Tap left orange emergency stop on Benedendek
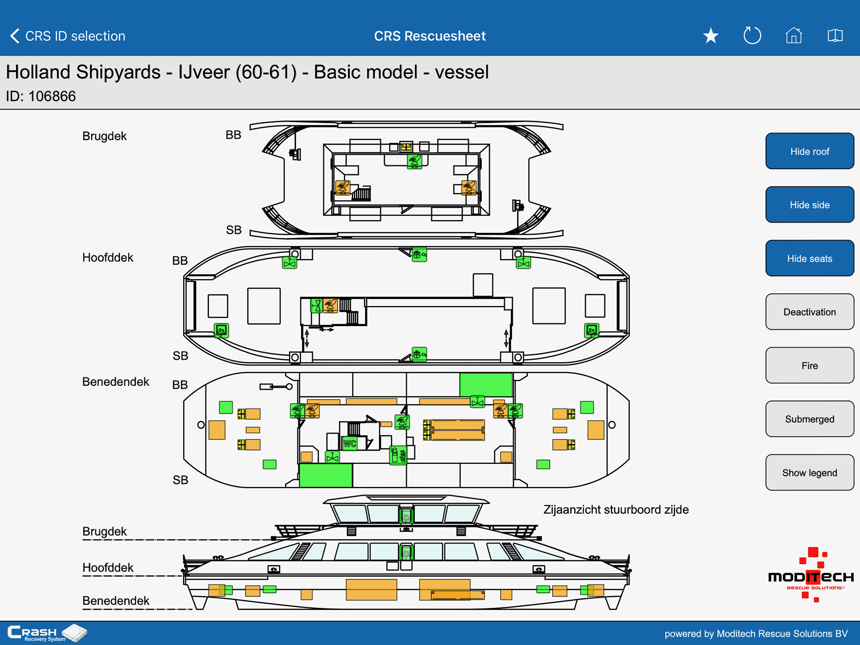Viewport: 860px width, 645px height. [312, 410]
